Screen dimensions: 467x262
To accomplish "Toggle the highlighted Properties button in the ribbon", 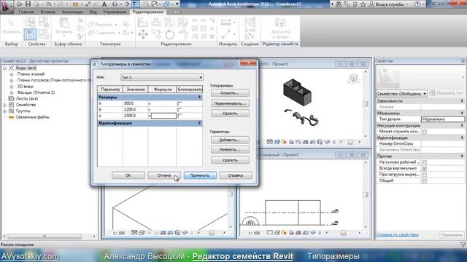I will tap(30, 34).
